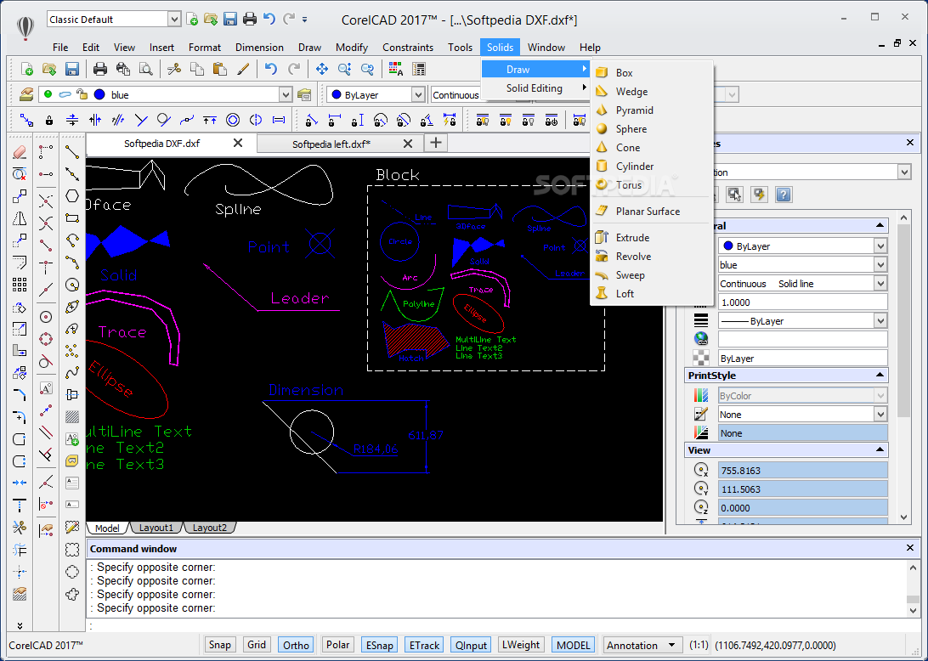Open the layer blue dropdown in Properties
Image resolution: width=928 pixels, height=661 pixels.
(x=880, y=264)
